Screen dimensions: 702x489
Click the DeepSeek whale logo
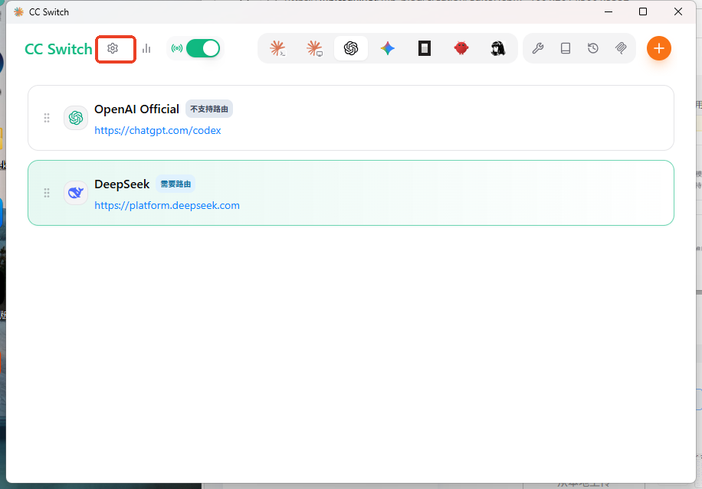point(76,193)
